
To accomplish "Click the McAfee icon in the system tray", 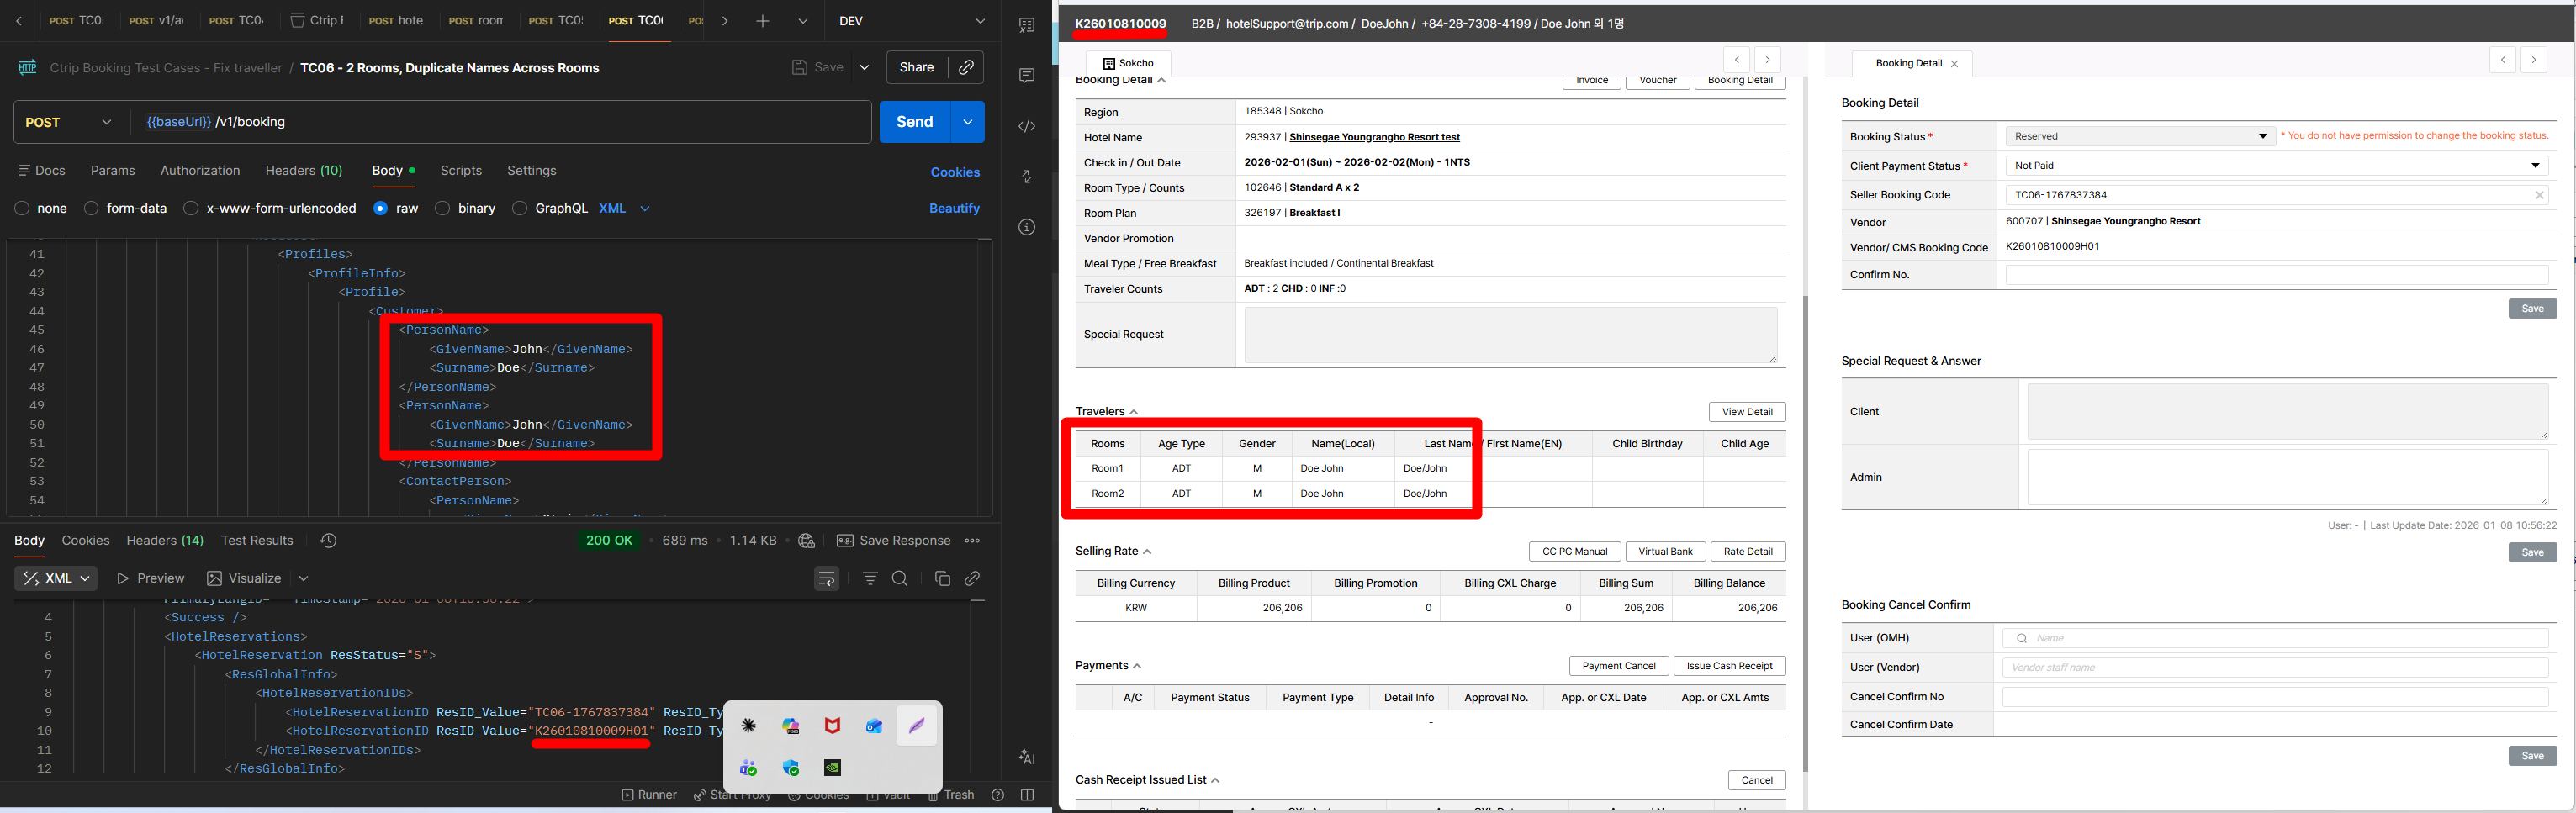I will coord(832,726).
